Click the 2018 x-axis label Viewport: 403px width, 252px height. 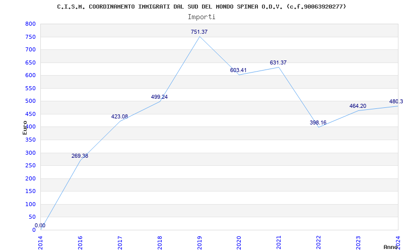point(160,242)
